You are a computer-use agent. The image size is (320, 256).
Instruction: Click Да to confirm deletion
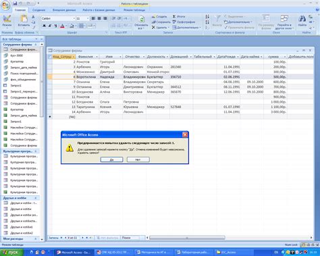(x=111, y=159)
